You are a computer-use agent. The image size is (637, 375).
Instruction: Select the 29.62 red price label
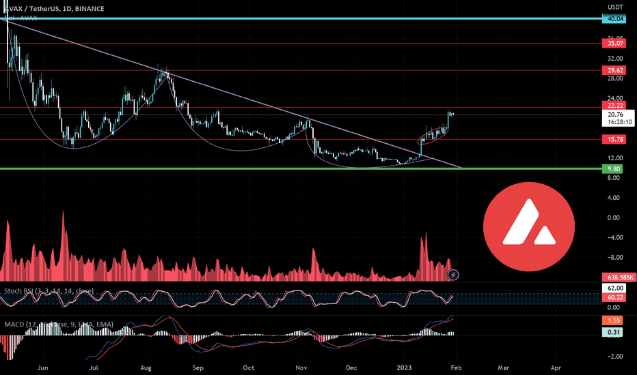point(614,70)
